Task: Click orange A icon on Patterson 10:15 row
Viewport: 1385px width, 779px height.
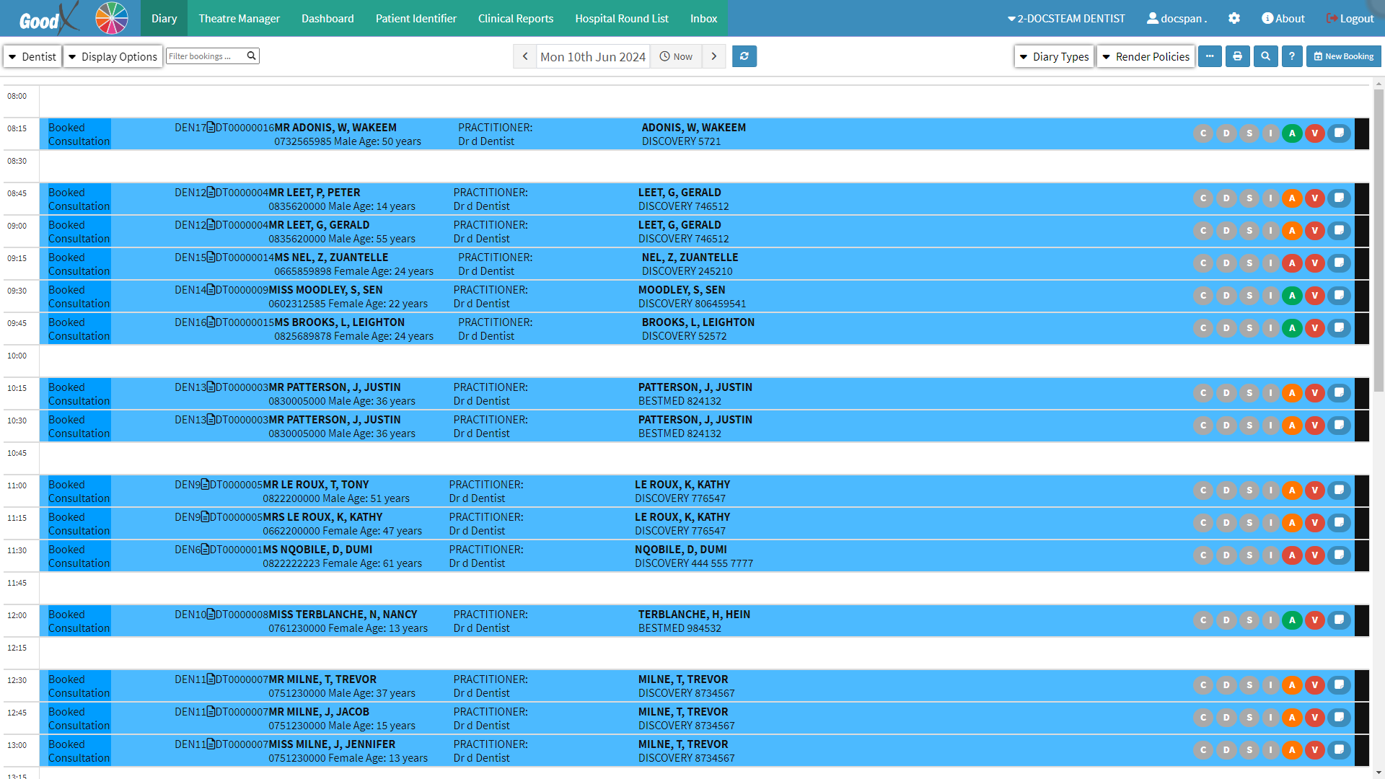Action: coord(1292,393)
